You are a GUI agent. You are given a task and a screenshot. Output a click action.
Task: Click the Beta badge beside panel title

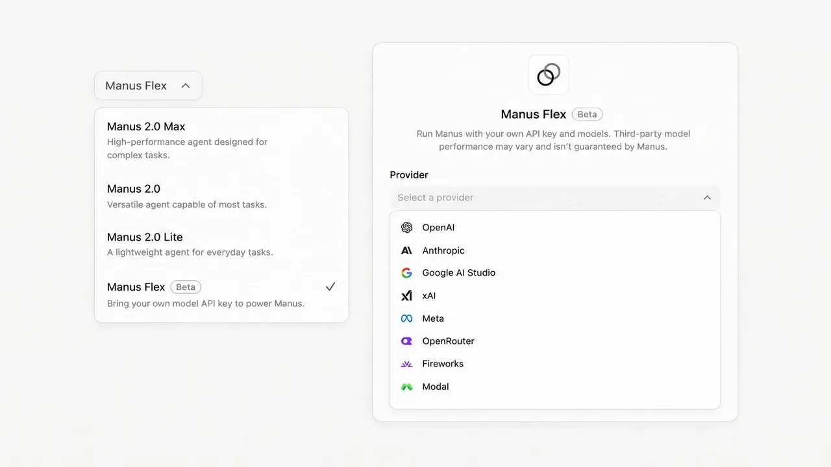pyautogui.click(x=587, y=114)
